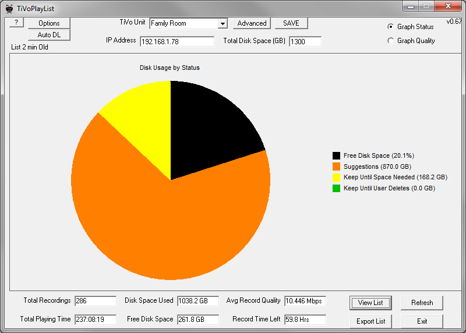The width and height of the screenshot is (466, 333).
Task: Click the Disk Space Used value field
Action: [x=198, y=301]
